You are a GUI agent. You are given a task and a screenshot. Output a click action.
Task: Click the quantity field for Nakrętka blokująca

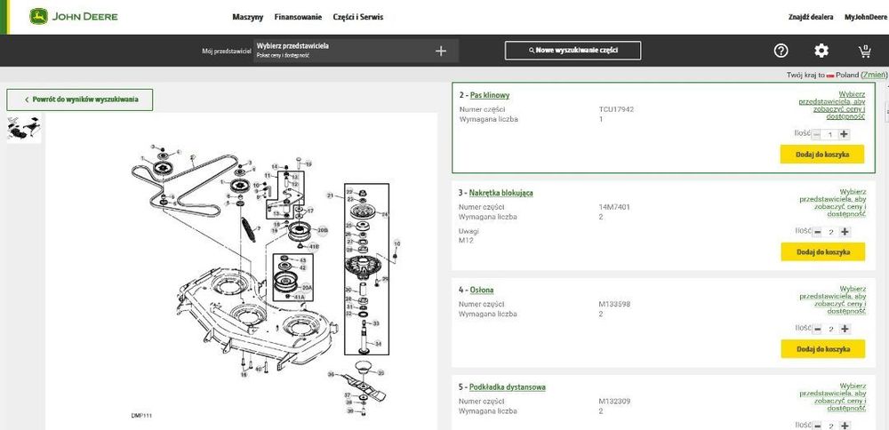pos(831,232)
